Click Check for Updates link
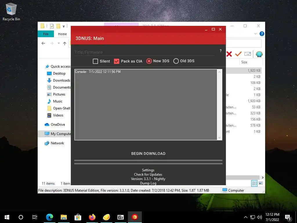 click(148, 175)
